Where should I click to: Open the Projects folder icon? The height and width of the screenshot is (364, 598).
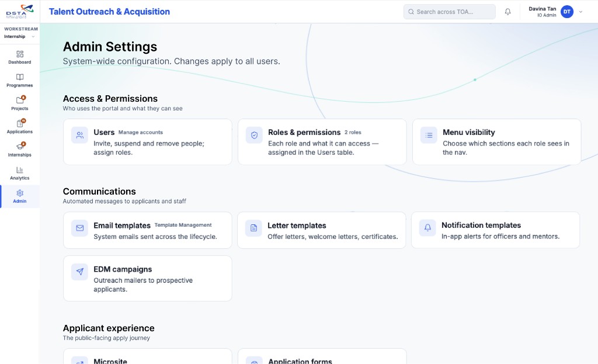(20, 100)
